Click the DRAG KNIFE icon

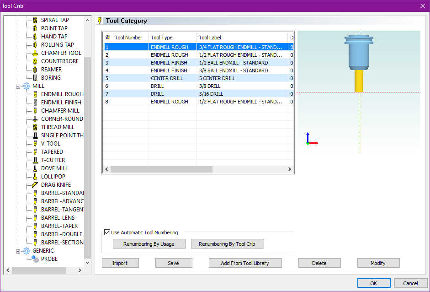(35, 185)
